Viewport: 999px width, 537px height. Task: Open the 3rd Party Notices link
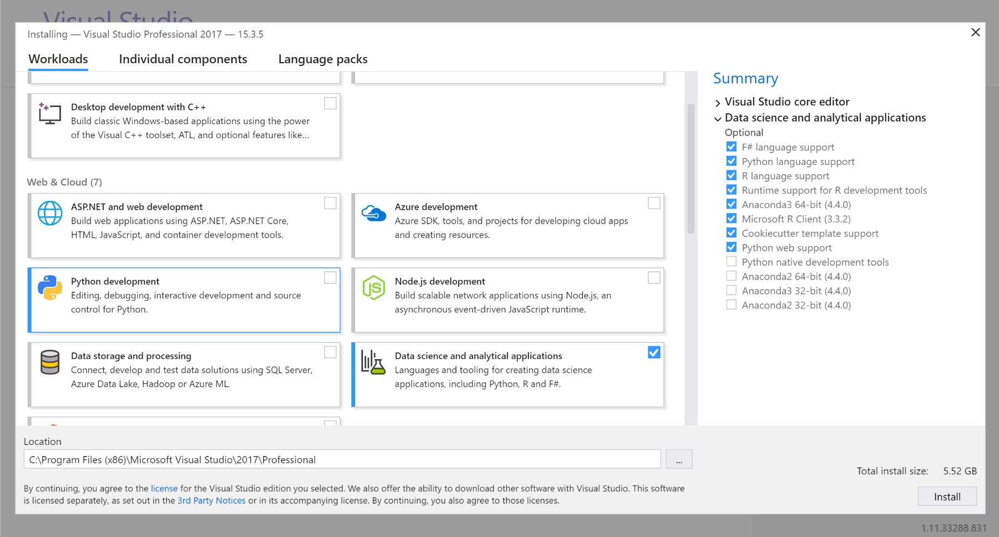[211, 500]
